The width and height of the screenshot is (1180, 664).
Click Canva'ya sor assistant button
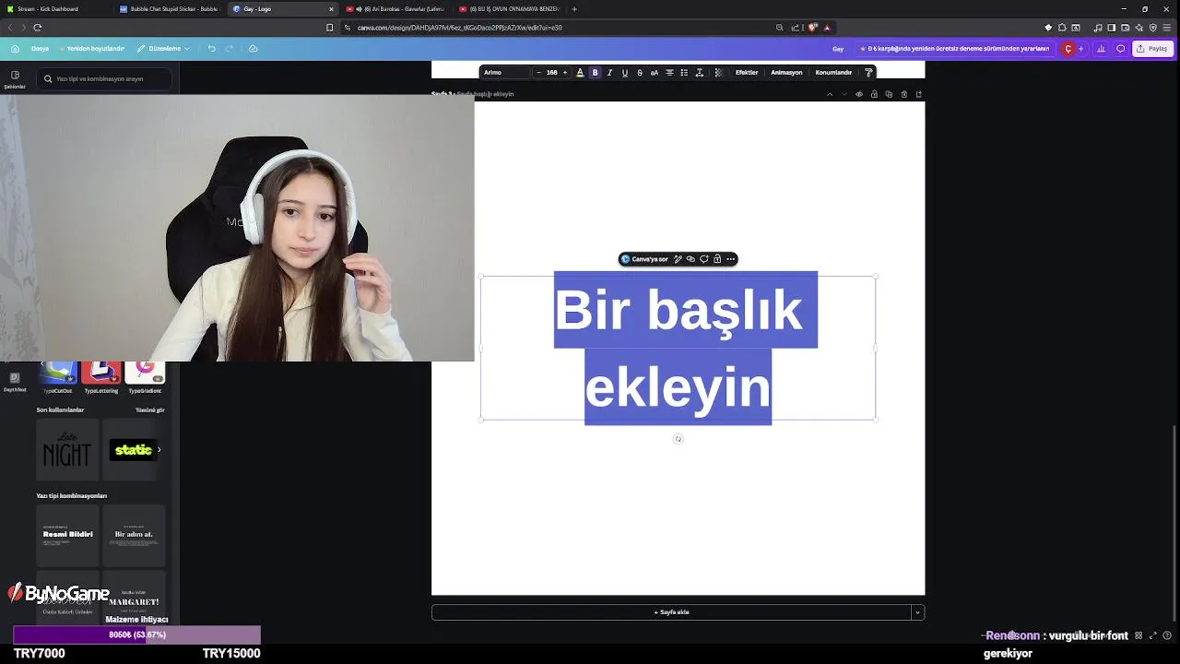pyautogui.click(x=645, y=259)
